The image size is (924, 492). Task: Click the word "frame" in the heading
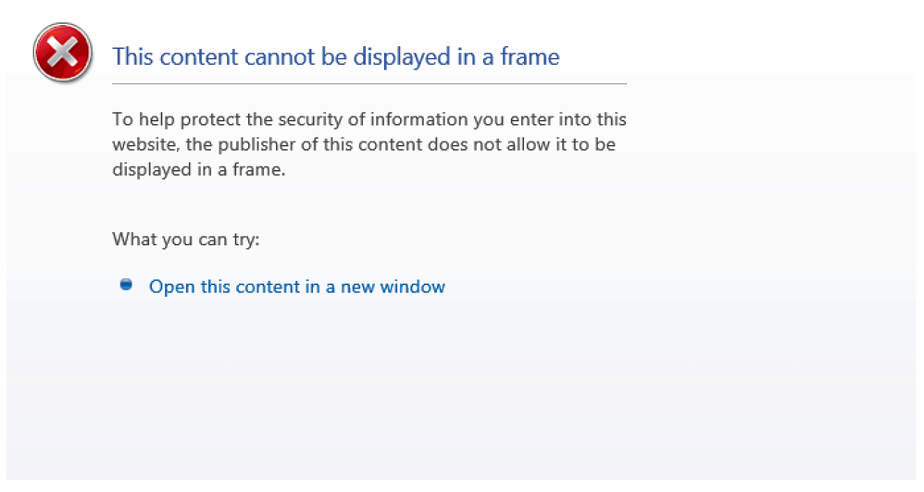tap(529, 57)
